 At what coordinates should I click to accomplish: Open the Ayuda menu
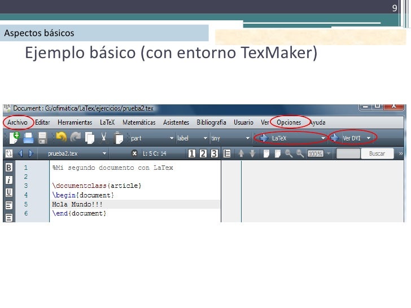(317, 122)
